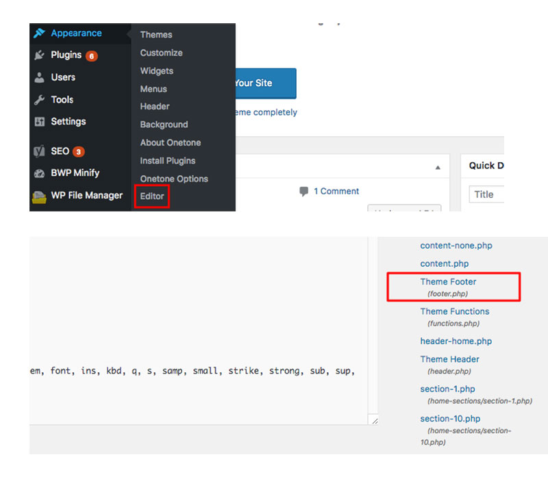The width and height of the screenshot is (548, 481).
Task: Click the Settings sliders icon
Action: pos(40,122)
